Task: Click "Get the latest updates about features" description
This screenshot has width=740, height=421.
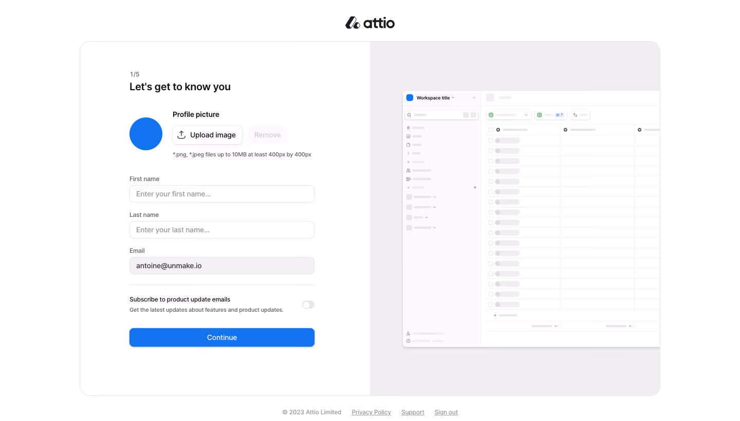Action: tap(207, 310)
